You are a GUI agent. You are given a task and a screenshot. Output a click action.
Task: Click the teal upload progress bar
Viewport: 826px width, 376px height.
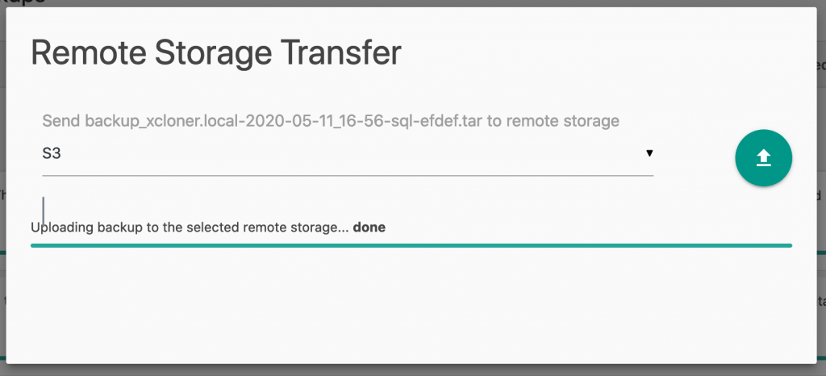[x=411, y=245]
